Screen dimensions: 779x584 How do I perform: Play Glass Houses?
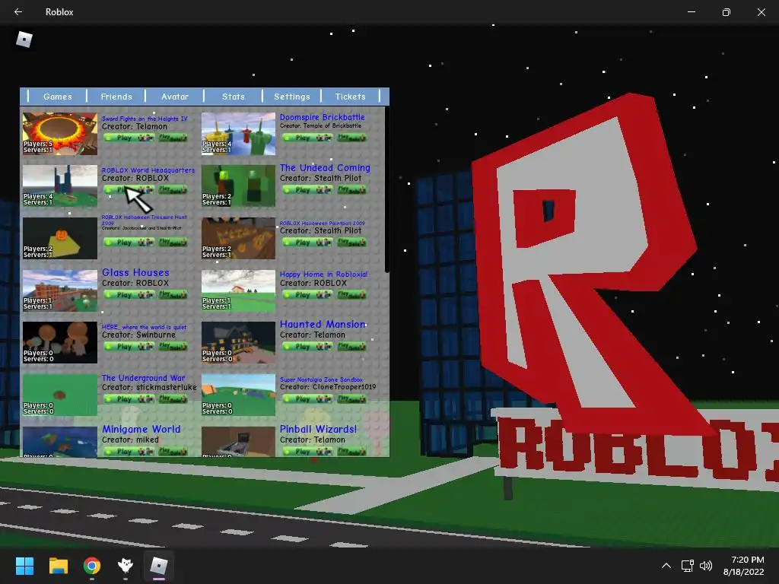pyautogui.click(x=129, y=294)
